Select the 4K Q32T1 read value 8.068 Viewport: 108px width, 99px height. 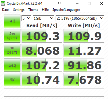[42, 50]
